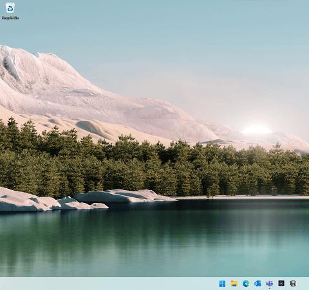Image resolution: width=309 pixels, height=290 pixels.
Task: Launch File Explorer from the taskbar
Action: point(234,284)
